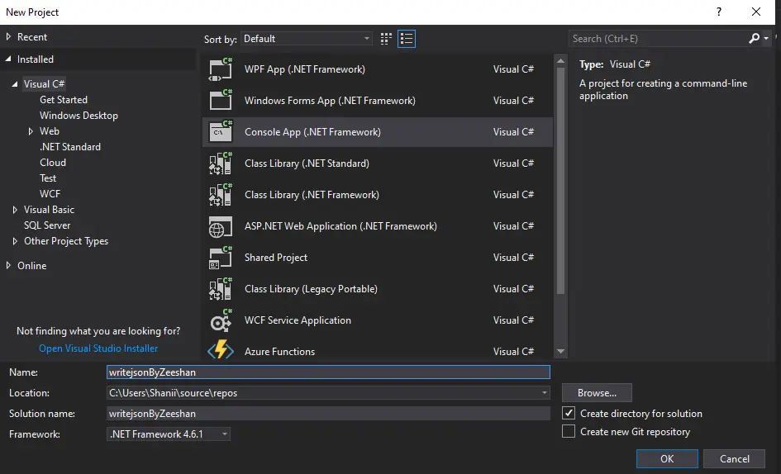Switch to small icons grid view

click(386, 39)
